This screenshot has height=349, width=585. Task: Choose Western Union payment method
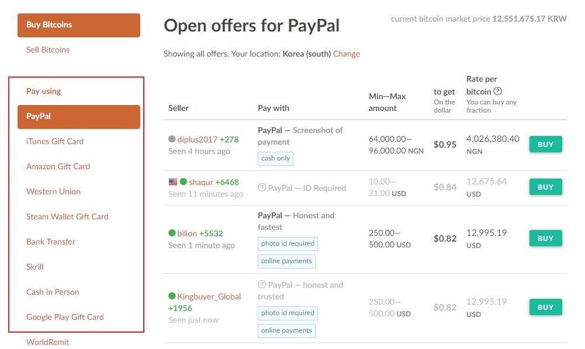point(53,191)
